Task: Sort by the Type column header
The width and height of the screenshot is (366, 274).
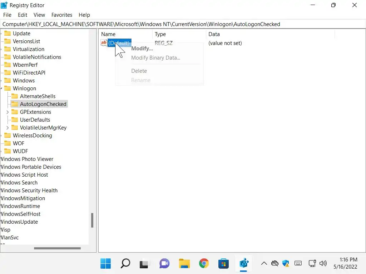Action: click(179, 34)
